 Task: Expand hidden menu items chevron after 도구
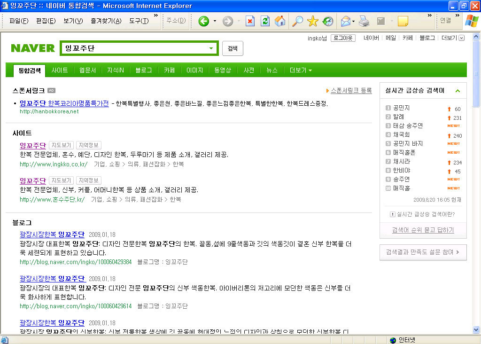coord(156,15)
